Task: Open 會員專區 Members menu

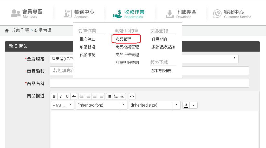Action: (27, 14)
